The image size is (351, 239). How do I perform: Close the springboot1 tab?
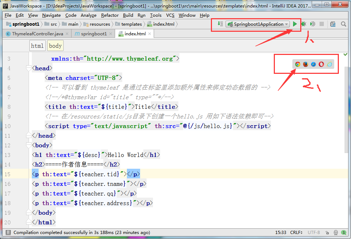point(110,34)
